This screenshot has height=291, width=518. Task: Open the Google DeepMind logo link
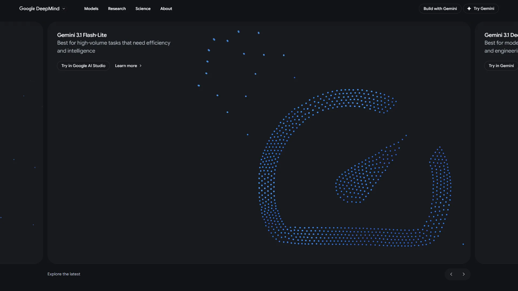coord(39,9)
